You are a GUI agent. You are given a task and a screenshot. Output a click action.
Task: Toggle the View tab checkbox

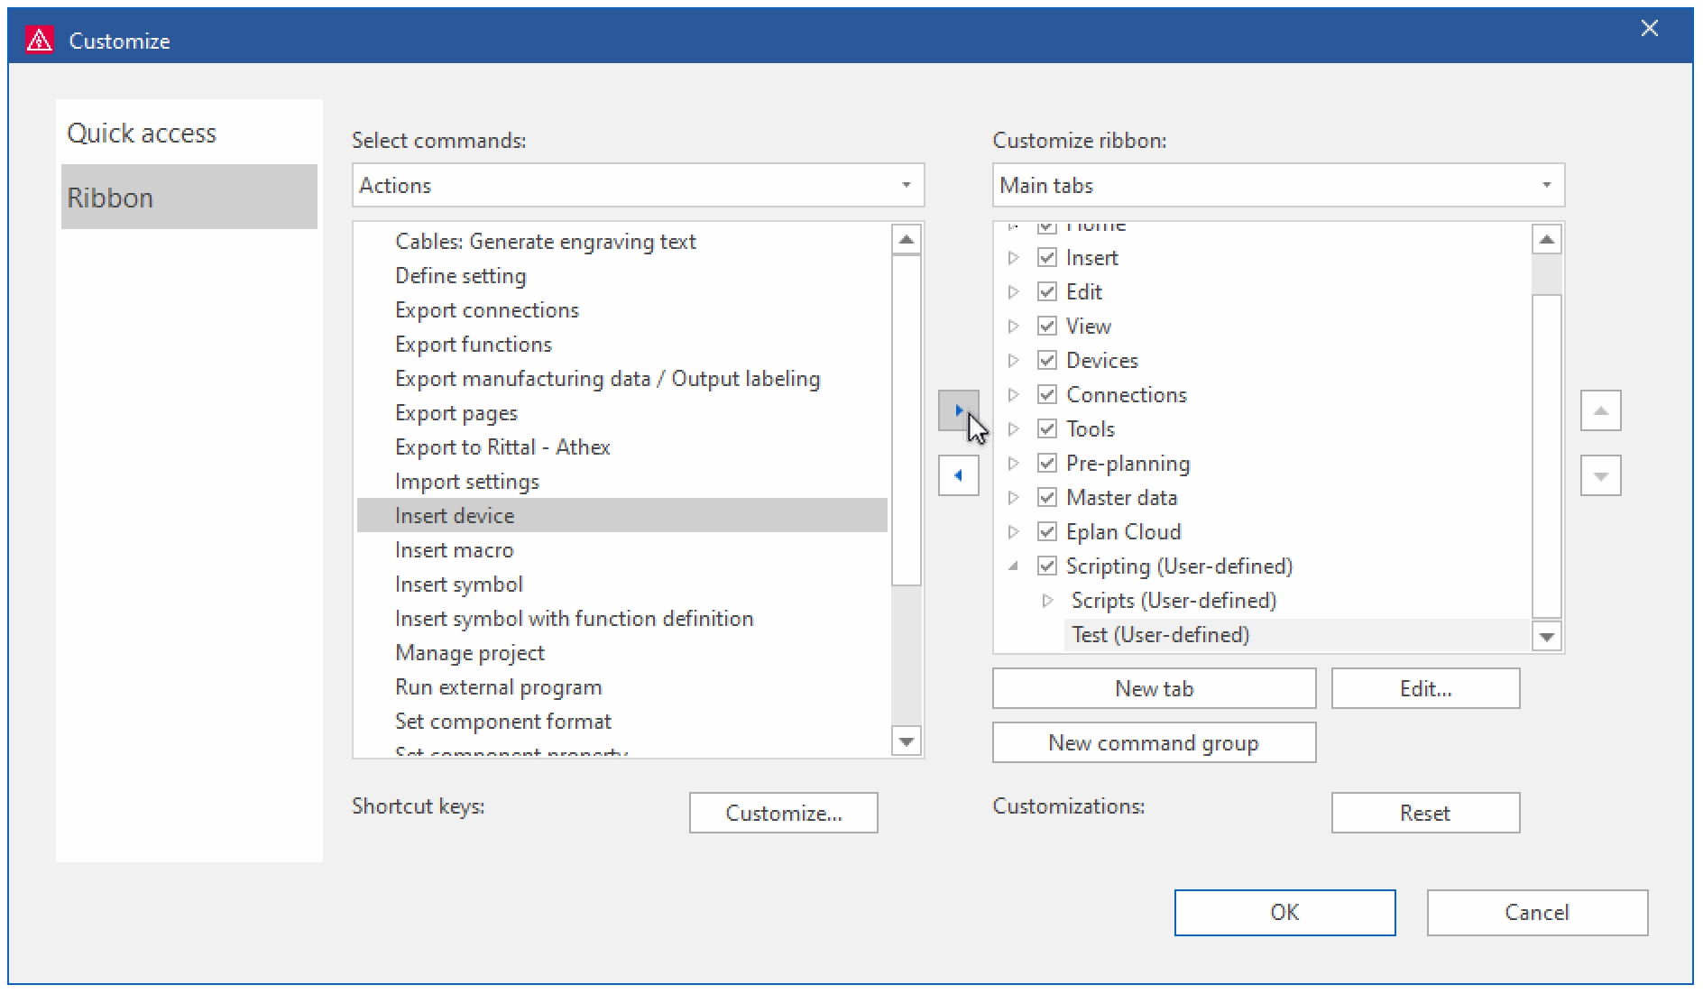pos(1046,326)
